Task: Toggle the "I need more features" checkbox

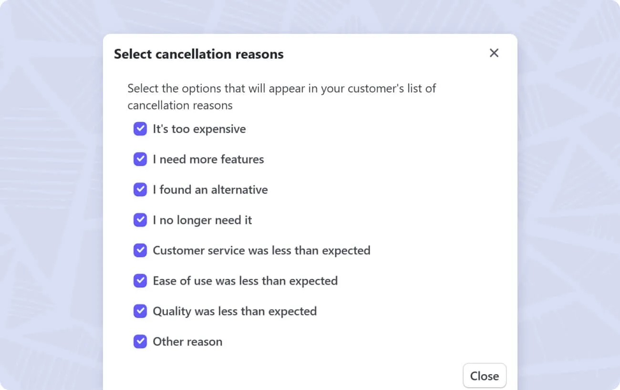Action: click(x=140, y=159)
